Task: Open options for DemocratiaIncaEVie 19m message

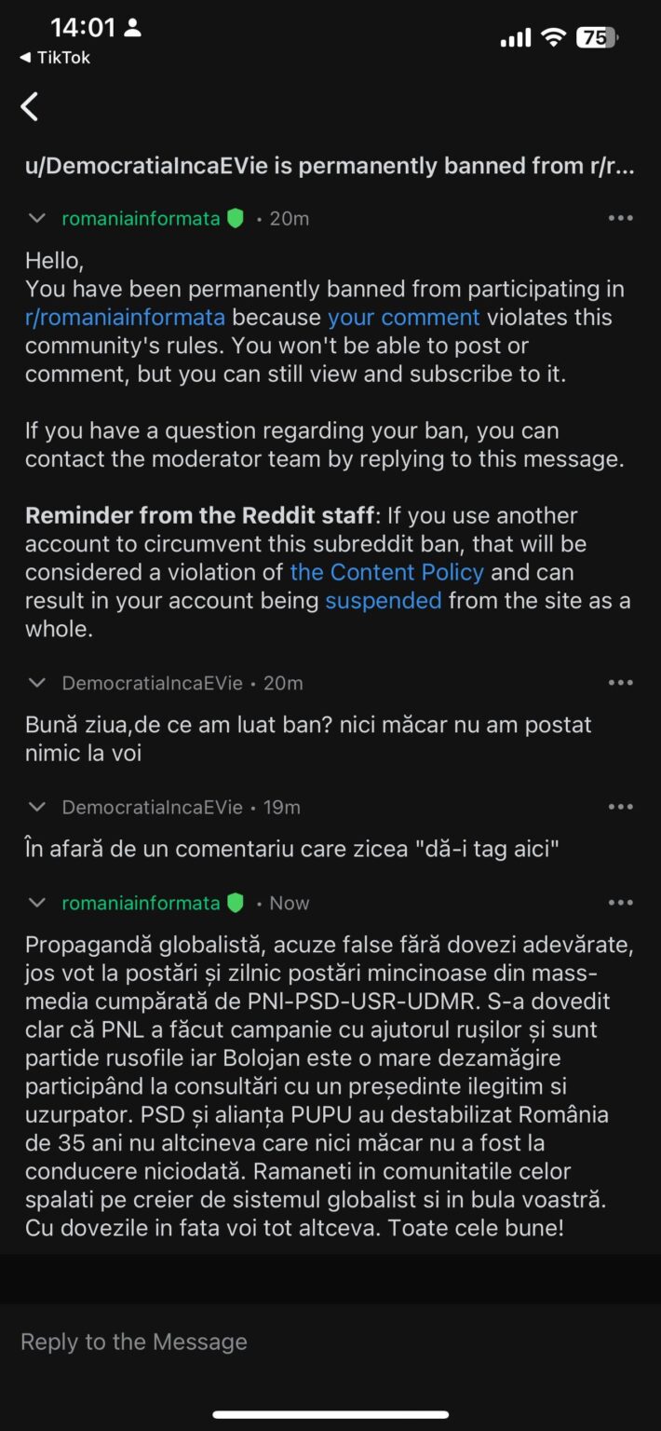Action: (x=620, y=807)
